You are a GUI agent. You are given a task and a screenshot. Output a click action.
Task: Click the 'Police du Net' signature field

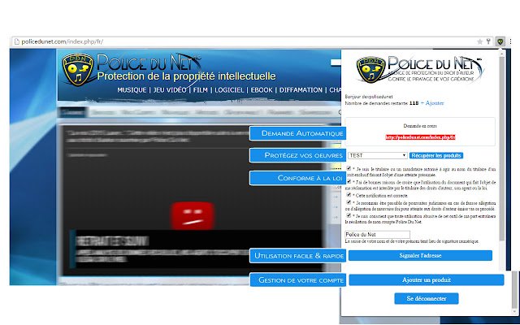[x=377, y=235]
